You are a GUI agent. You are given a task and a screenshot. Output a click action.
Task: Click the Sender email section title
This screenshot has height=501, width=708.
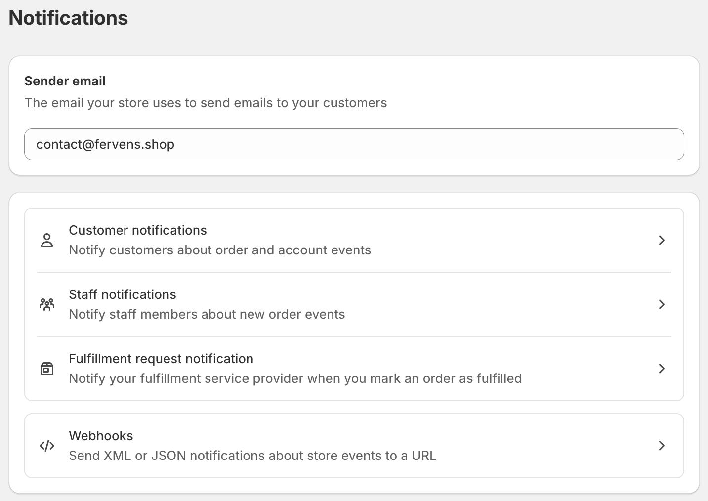point(65,81)
